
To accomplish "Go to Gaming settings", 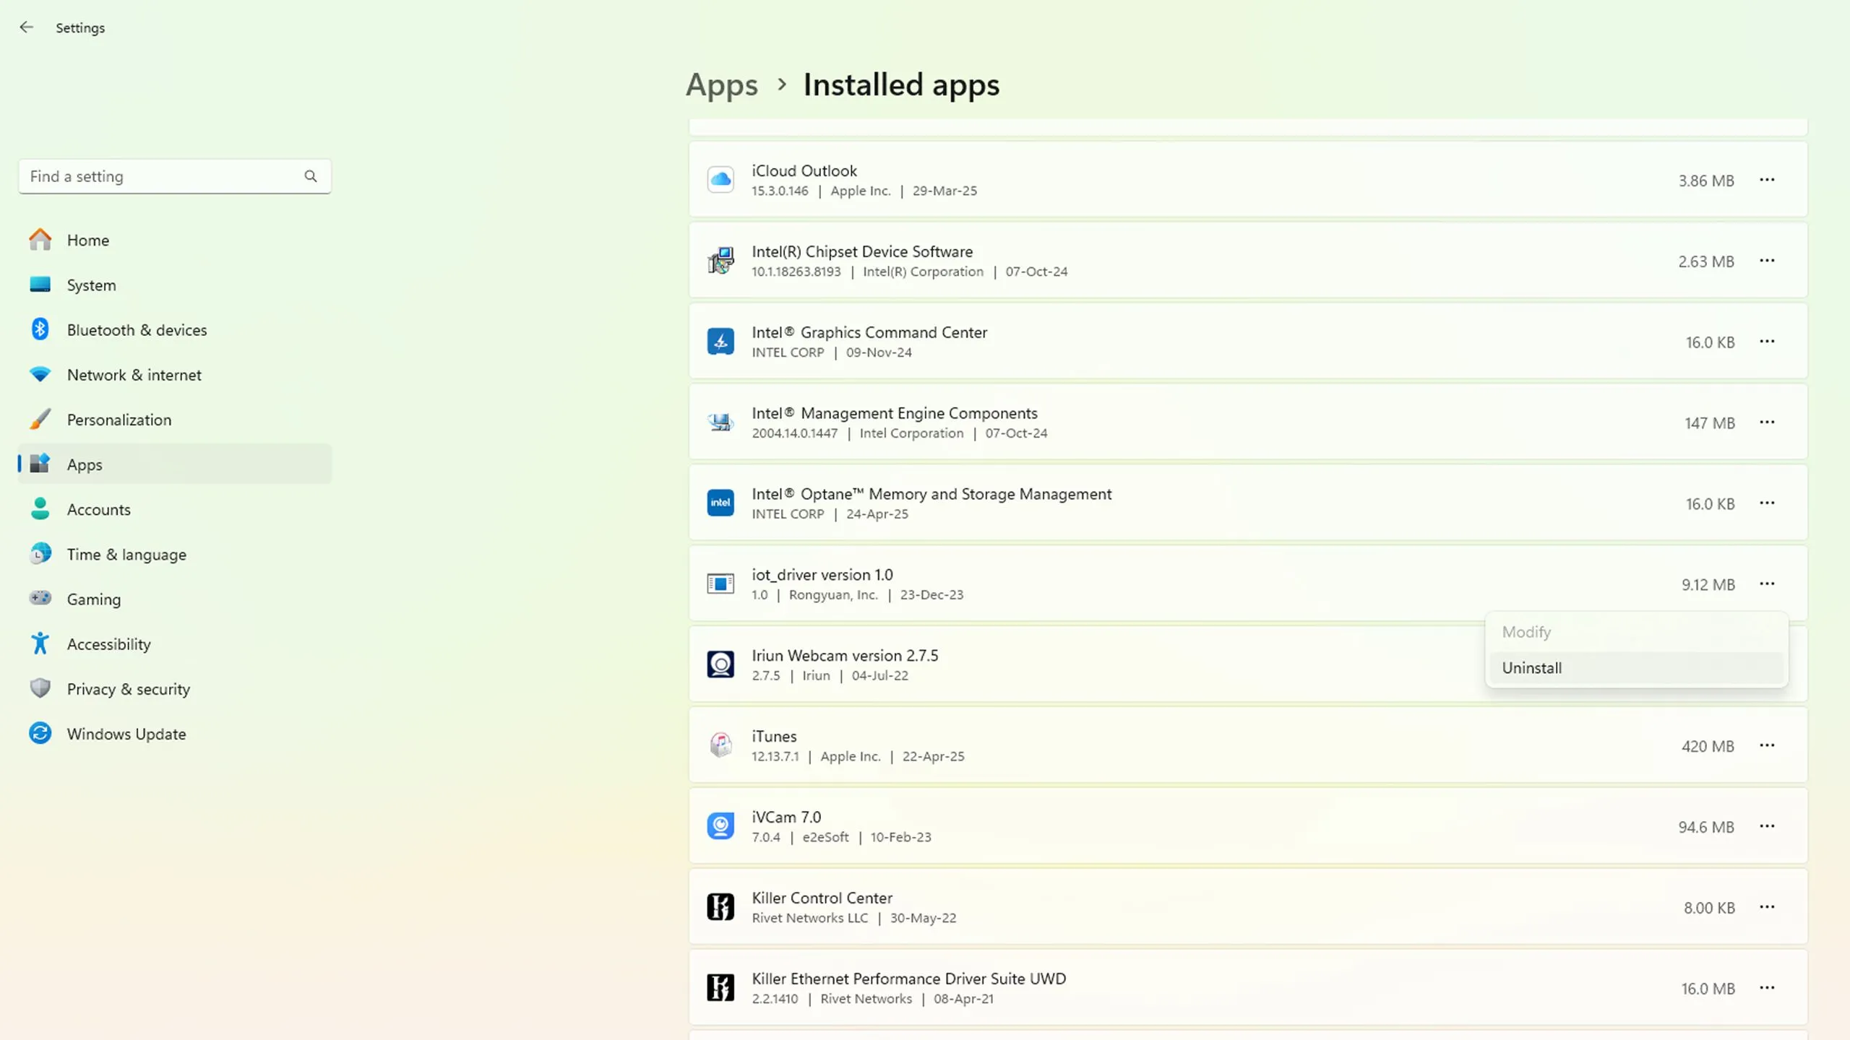I will pos(175,599).
